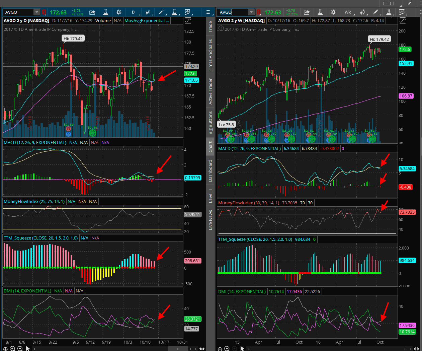Select pointer cursor tool below right chart
The height and width of the screenshot is (351, 422).
point(242,349)
